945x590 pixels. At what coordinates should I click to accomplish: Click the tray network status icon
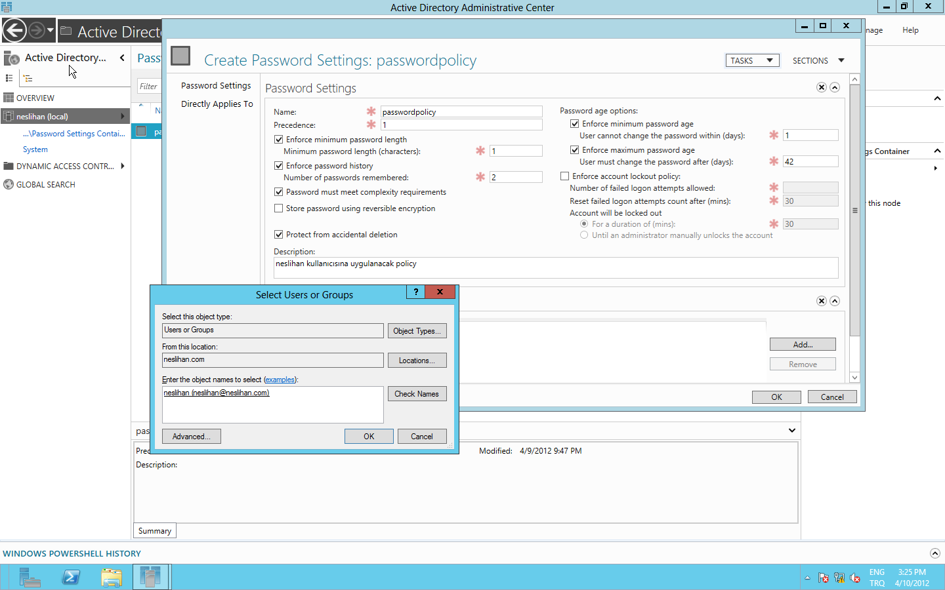(839, 578)
